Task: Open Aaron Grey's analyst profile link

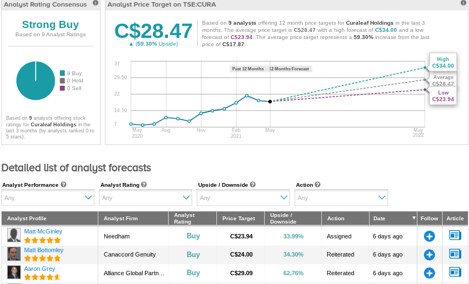Action: point(40,269)
